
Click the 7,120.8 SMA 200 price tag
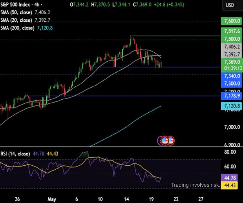click(x=231, y=106)
